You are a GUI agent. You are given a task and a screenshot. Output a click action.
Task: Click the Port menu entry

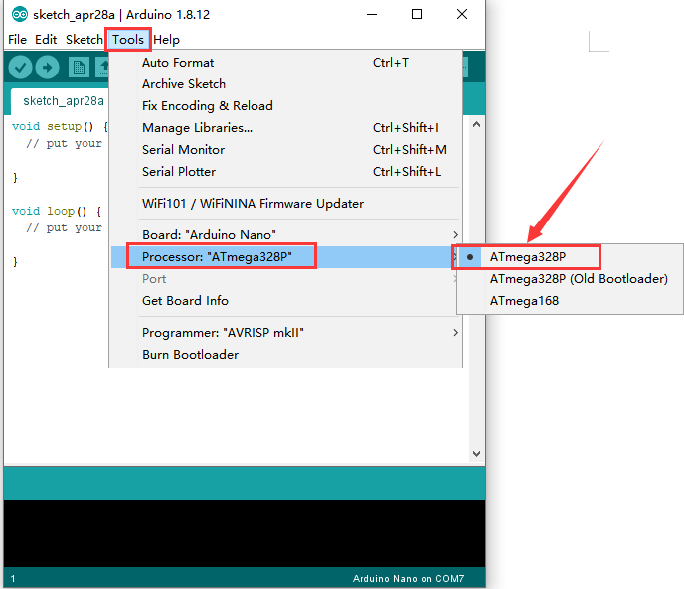(x=285, y=278)
